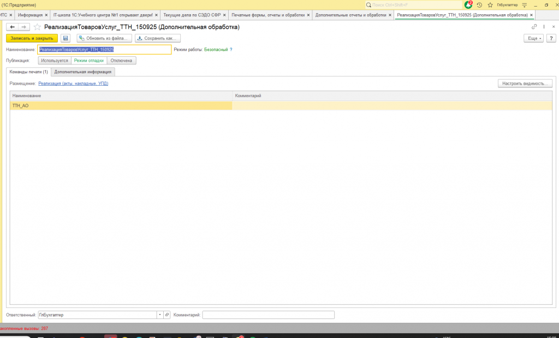559x338 pixels.
Task: Click into the Комментарий input field
Action: tap(268, 315)
